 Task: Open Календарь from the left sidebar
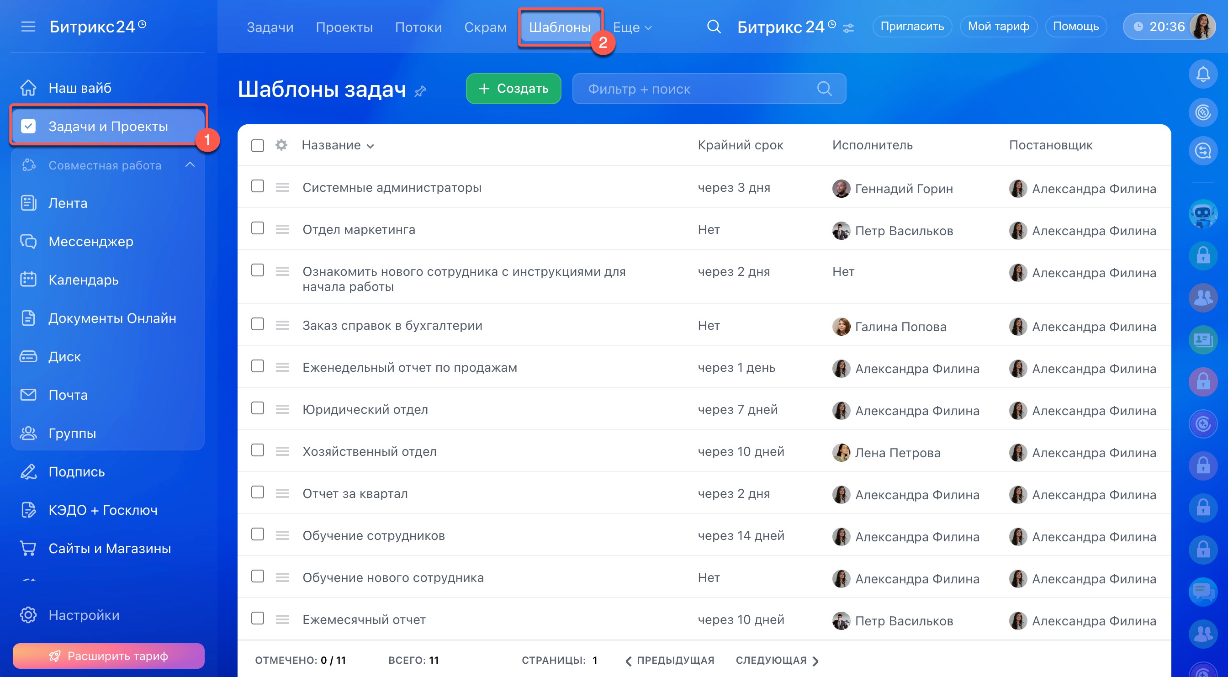[83, 280]
